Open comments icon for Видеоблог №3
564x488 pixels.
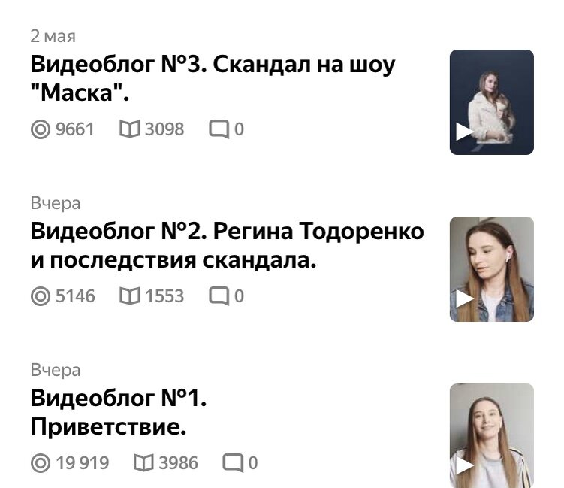click(x=219, y=129)
